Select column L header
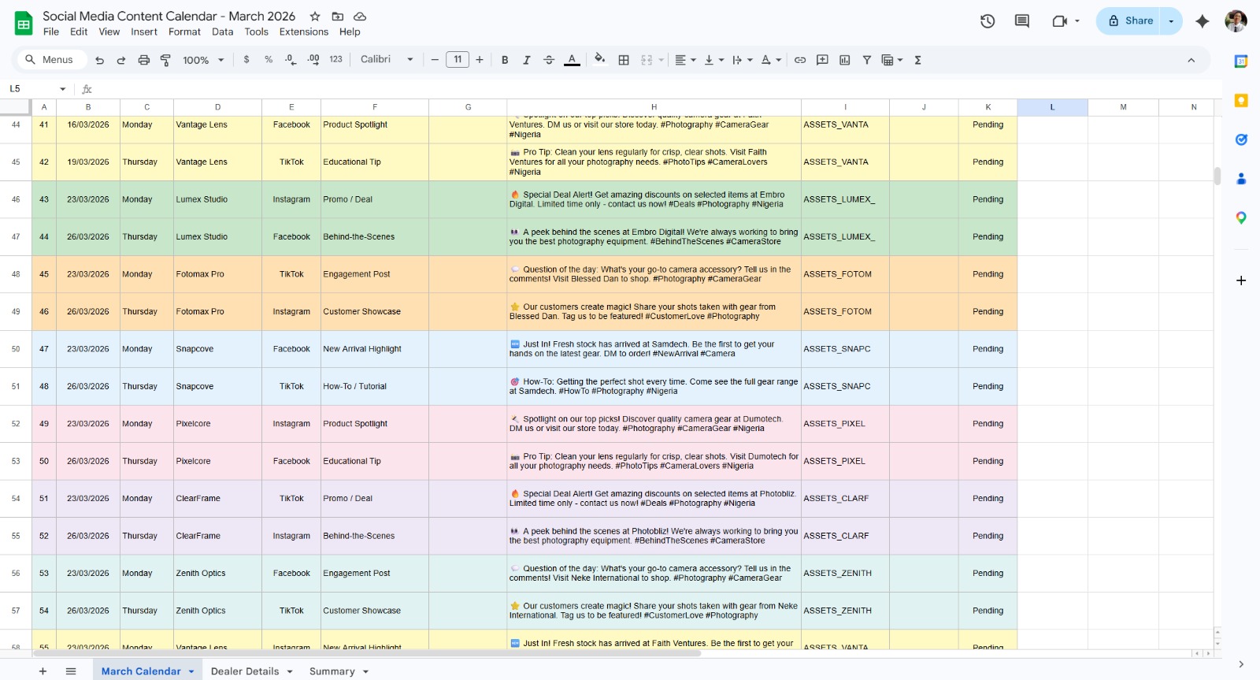The width and height of the screenshot is (1260, 680). pos(1052,107)
